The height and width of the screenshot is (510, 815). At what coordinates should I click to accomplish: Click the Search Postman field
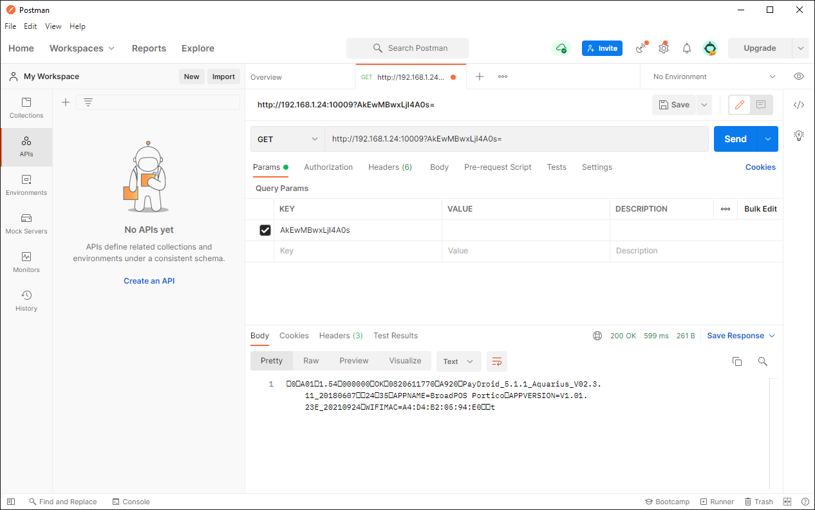coord(407,48)
